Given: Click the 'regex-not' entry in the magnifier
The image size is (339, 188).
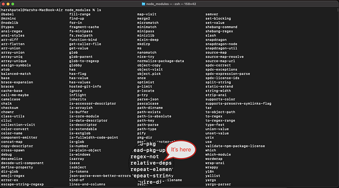Looking at the screenshot, I should point(144,157).
